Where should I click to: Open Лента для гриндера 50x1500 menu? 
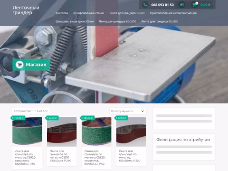(160, 21)
